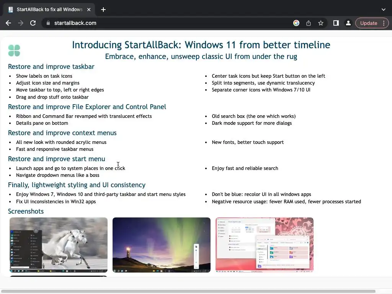Click 'Restore and improve File Explorer and Control Panel' heading
Screen dimensions: 392x294
click(87, 107)
